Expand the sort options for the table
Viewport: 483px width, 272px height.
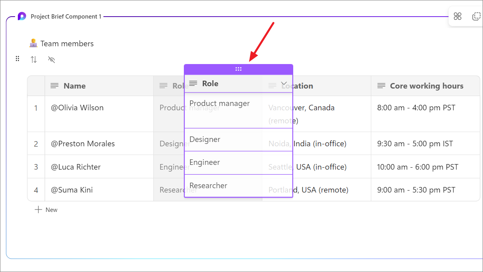click(x=34, y=59)
